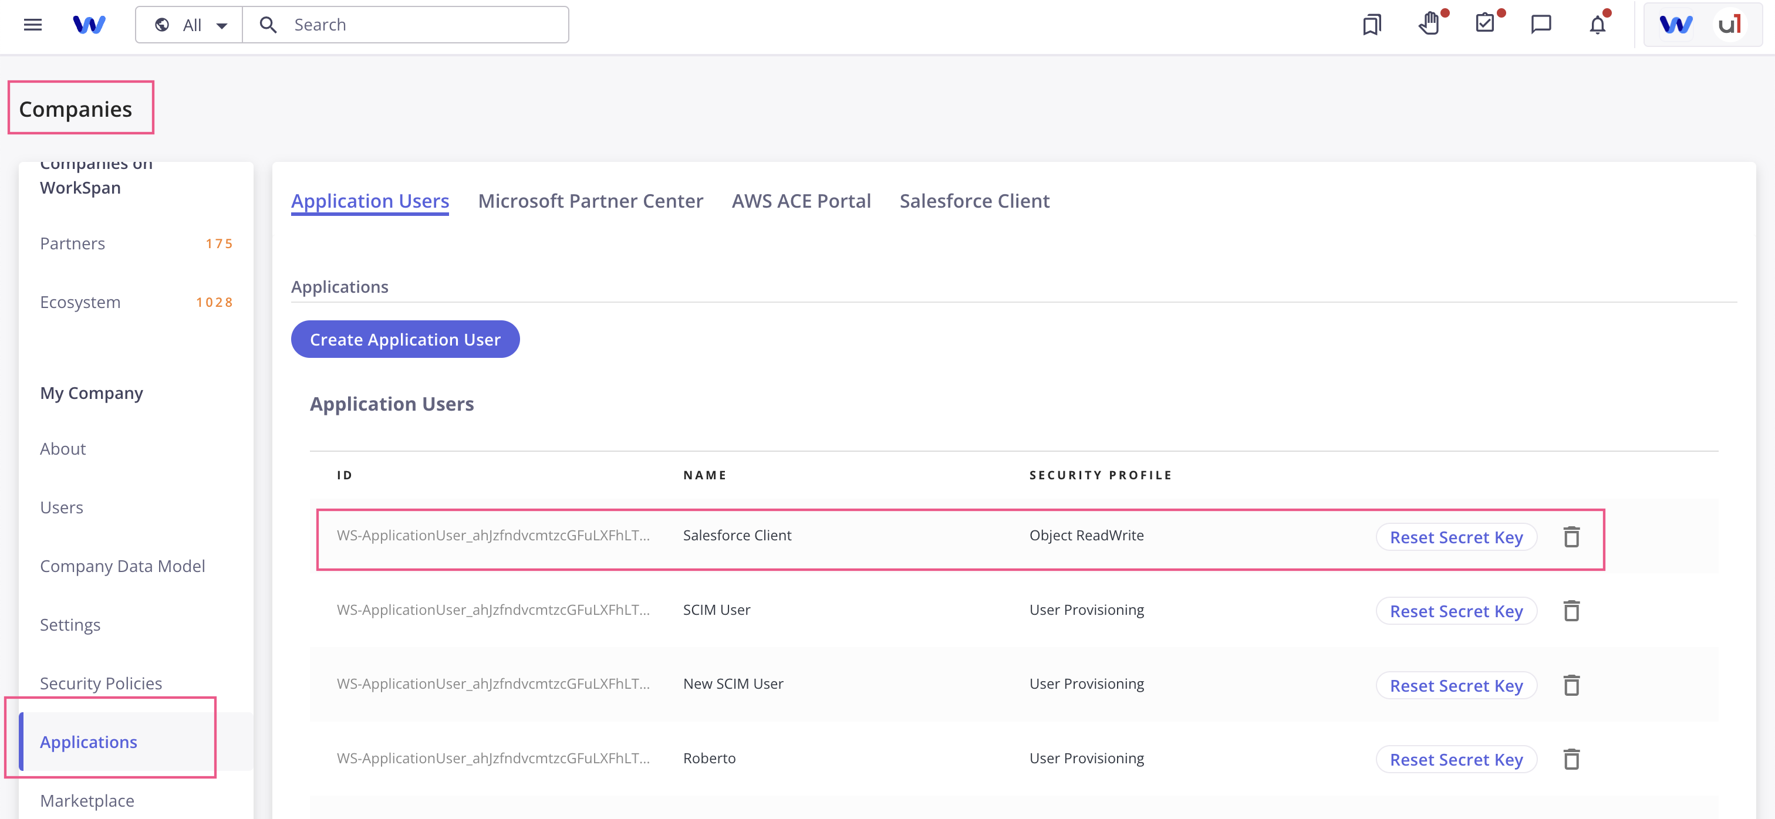Click the New SCIM User name cell
Screen dimensions: 1775x819
coord(733,684)
